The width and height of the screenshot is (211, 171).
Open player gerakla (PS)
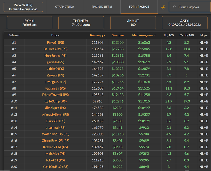pos(55,62)
